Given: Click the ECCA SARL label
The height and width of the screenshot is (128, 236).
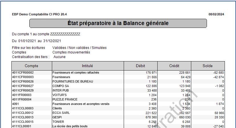Looking at the screenshot, I should pyautogui.click(x=61, y=113).
